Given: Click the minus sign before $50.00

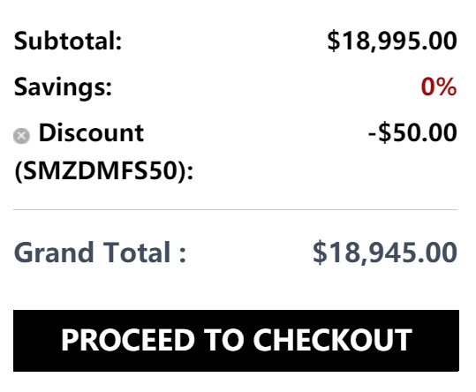Looking at the screenshot, I should (x=372, y=134).
